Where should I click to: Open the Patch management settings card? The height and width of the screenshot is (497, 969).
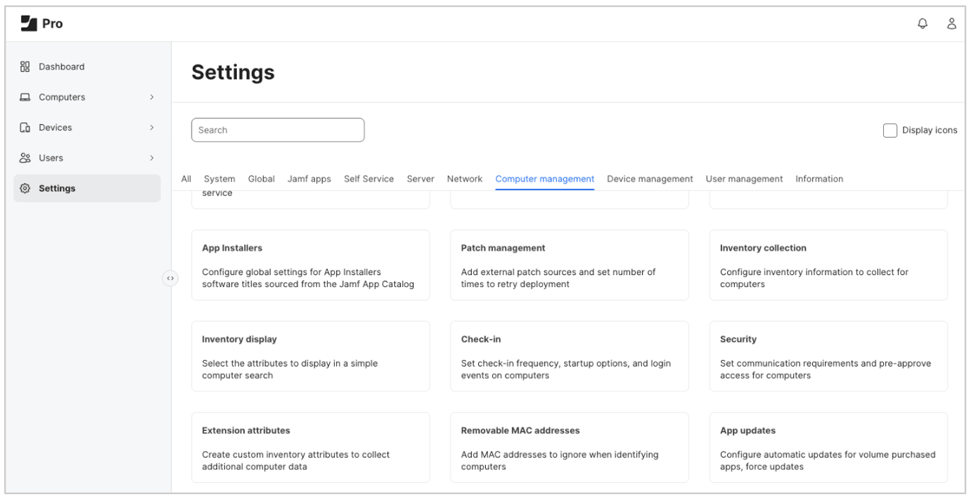pyautogui.click(x=569, y=265)
